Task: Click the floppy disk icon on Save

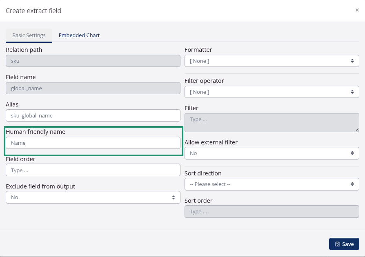Action: point(338,244)
